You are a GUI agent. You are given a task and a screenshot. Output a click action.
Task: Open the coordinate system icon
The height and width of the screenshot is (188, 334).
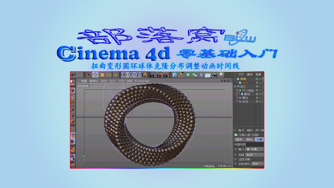(145, 75)
